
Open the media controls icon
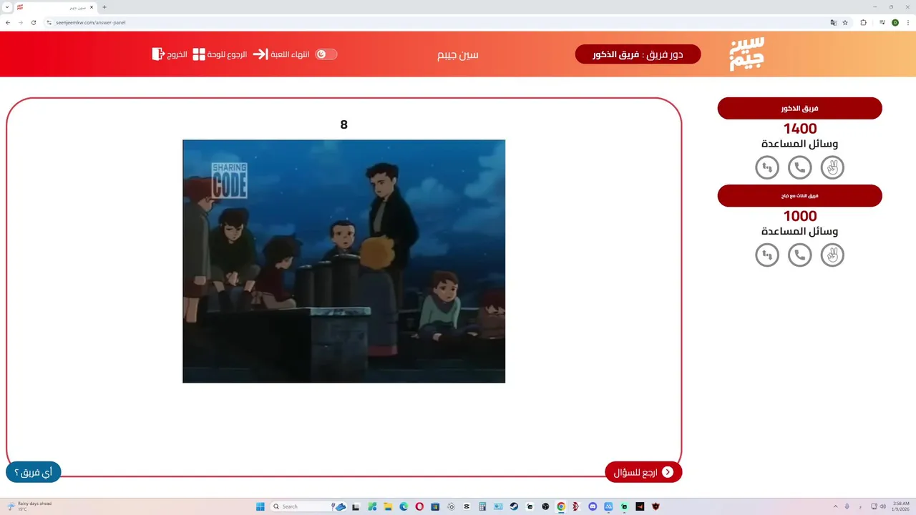882,22
